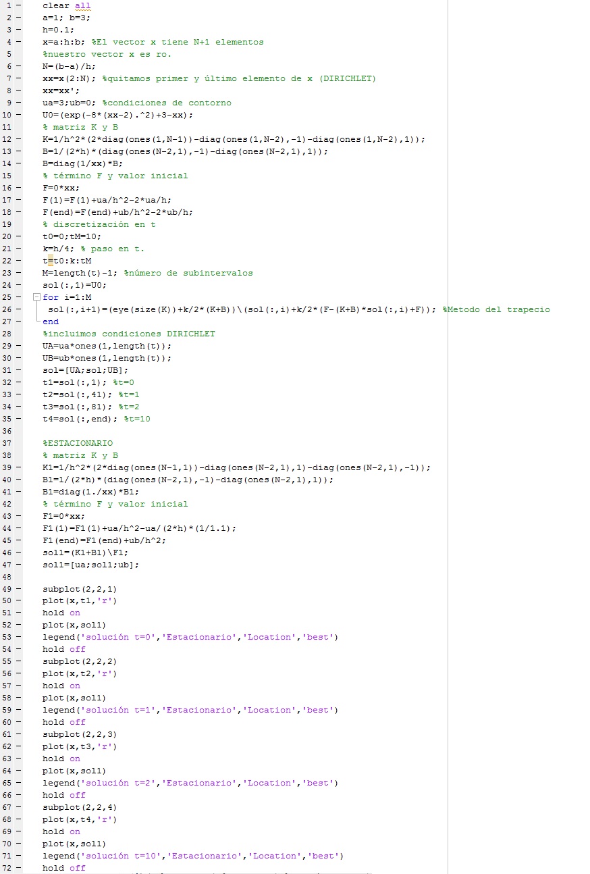Collapse the for loop code fold marker
Viewport: 590px width, 874px height.
(x=36, y=297)
